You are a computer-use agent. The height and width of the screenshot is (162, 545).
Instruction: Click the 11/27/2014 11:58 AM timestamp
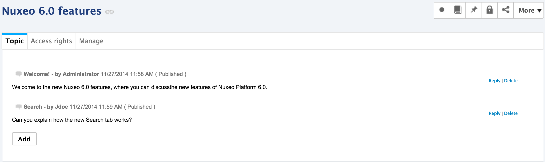point(127,74)
